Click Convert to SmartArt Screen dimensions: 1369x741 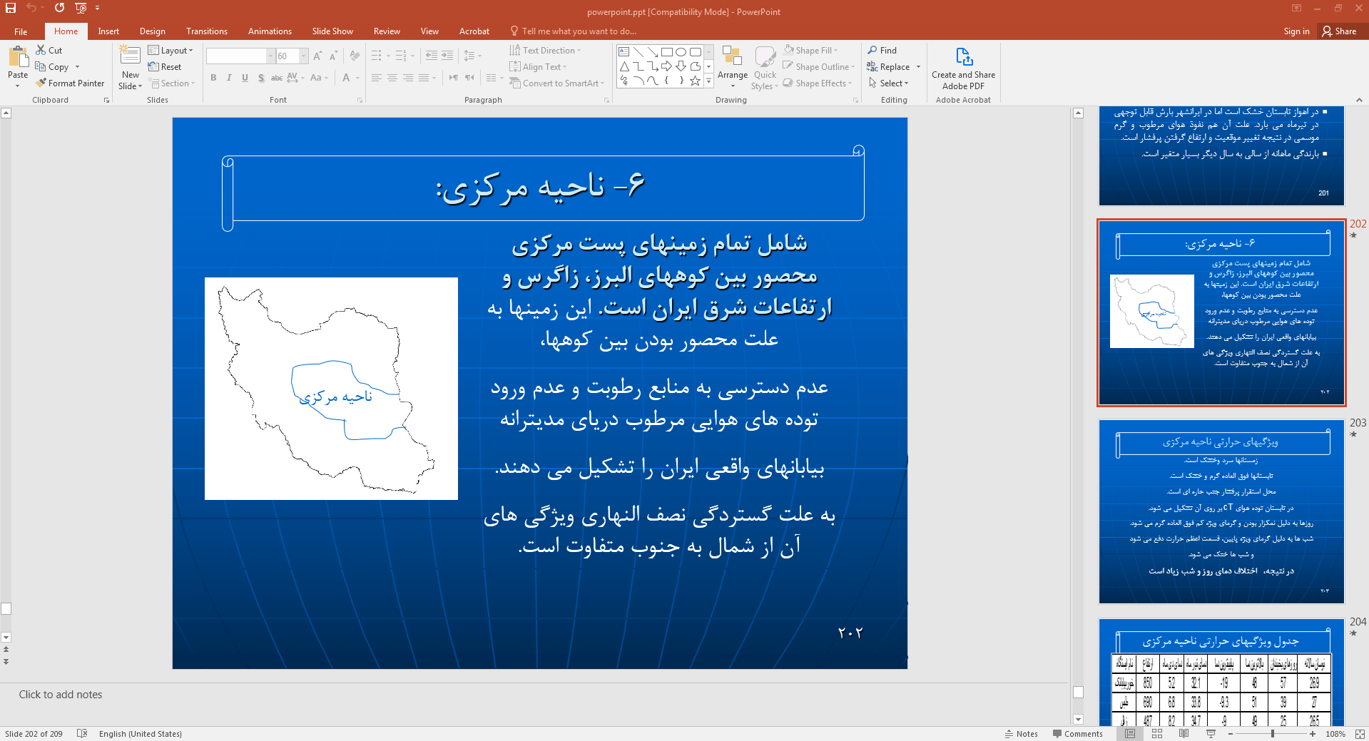(556, 83)
